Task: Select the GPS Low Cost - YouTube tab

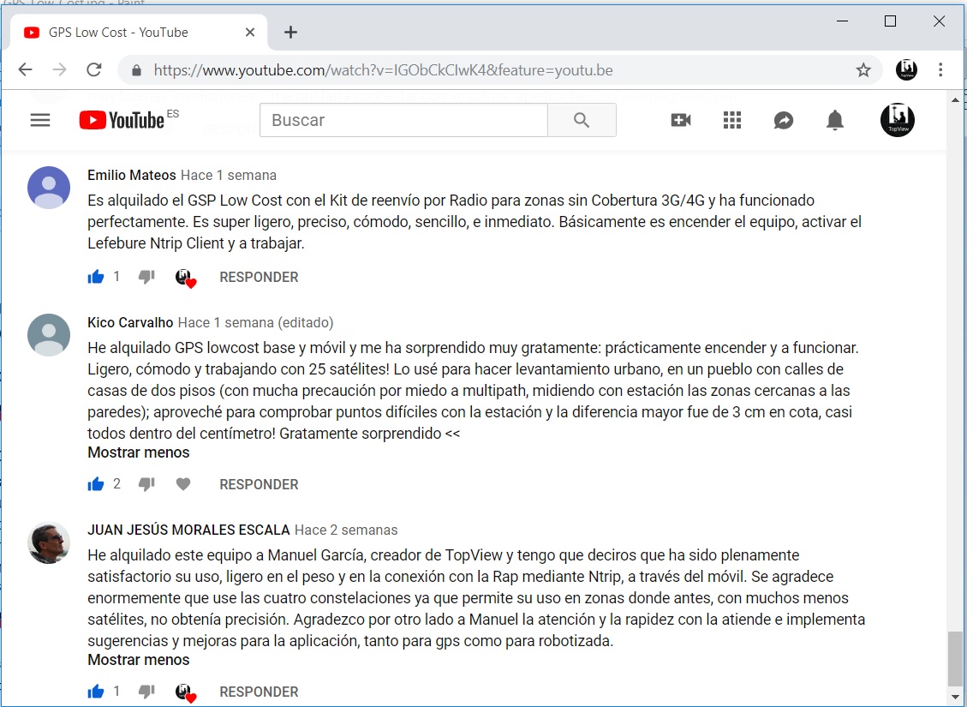Action: click(139, 32)
